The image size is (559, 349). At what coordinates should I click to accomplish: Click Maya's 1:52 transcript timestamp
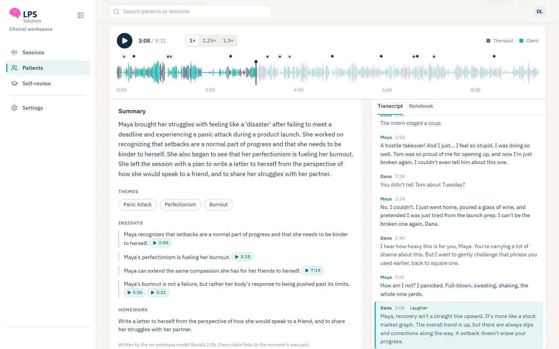pos(400,137)
